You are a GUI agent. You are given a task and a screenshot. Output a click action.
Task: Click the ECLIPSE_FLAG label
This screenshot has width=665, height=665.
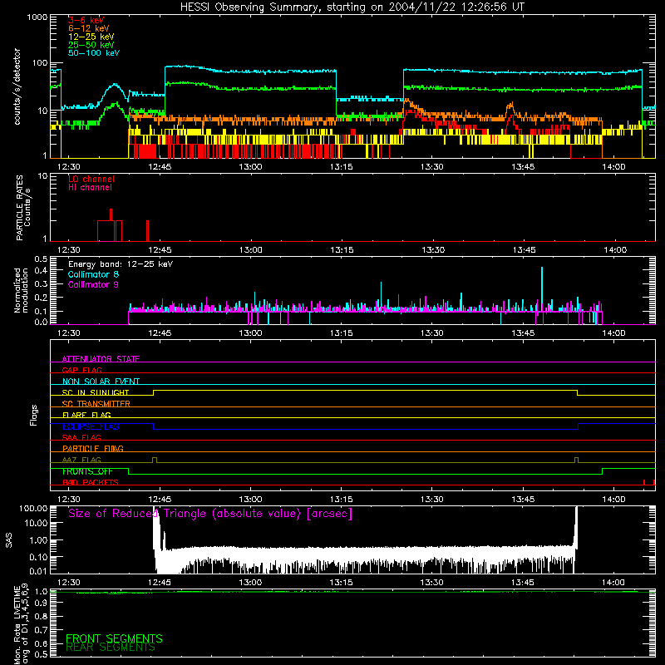(x=91, y=426)
